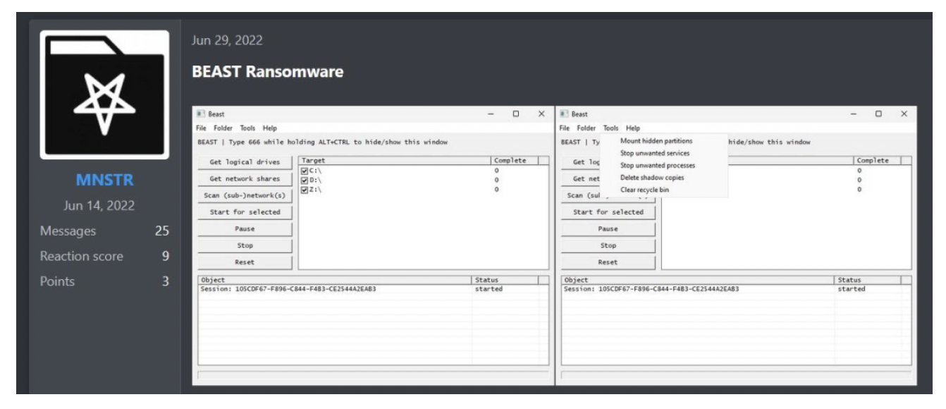Click Reset button in left window
Image resolution: width=946 pixels, height=409 pixels.
point(245,262)
